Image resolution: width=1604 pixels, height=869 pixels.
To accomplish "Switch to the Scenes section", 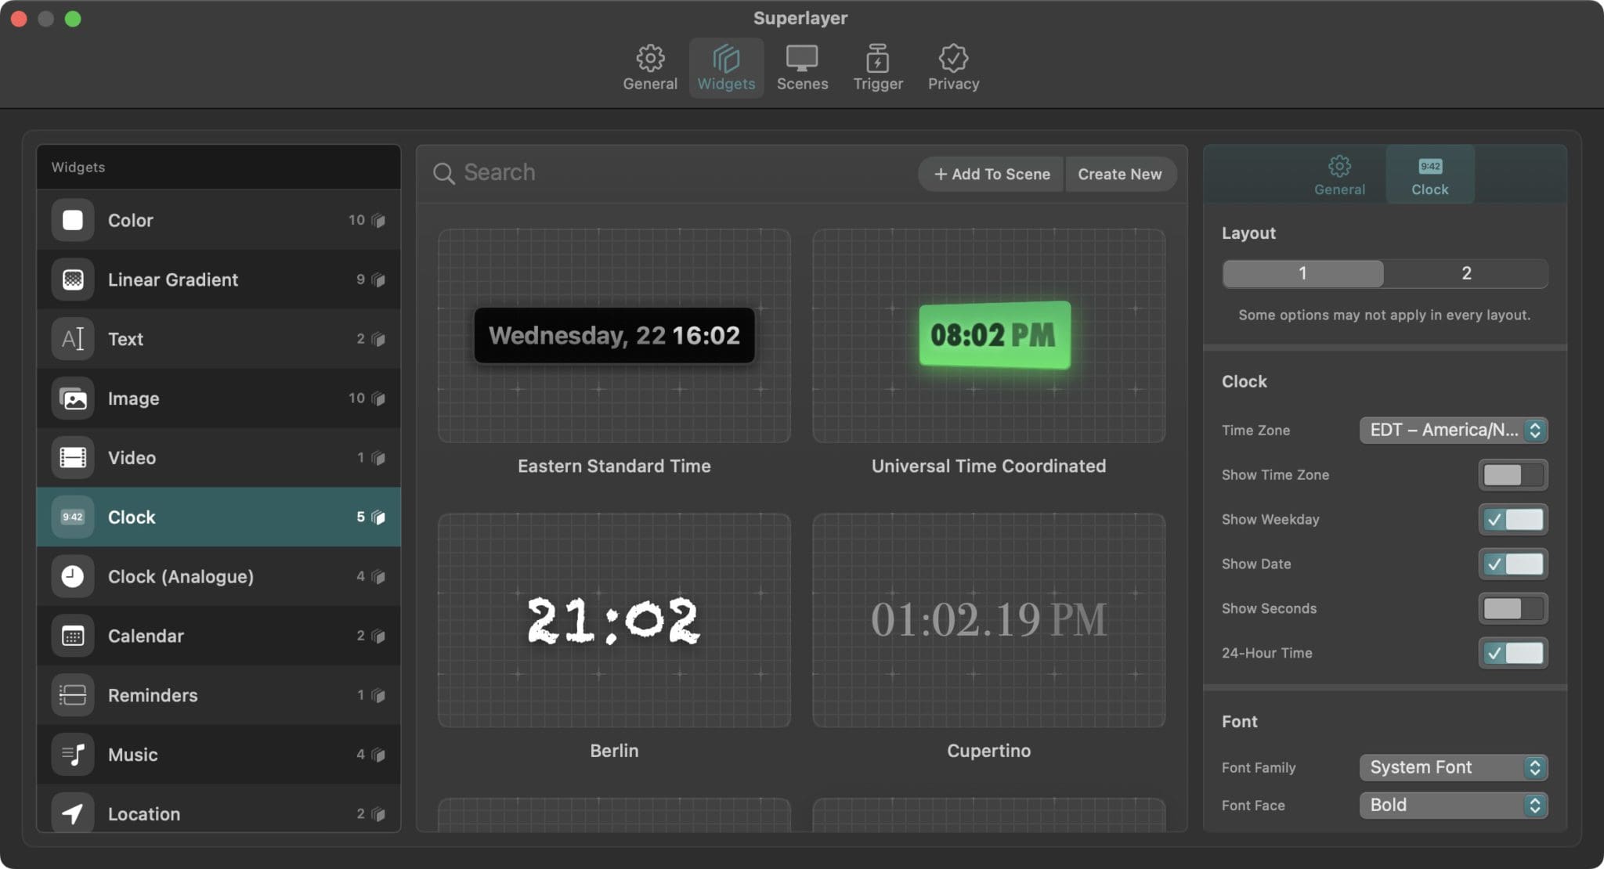I will coord(801,67).
